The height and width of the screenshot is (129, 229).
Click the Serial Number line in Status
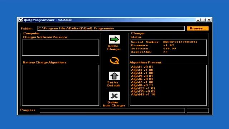point(164,42)
